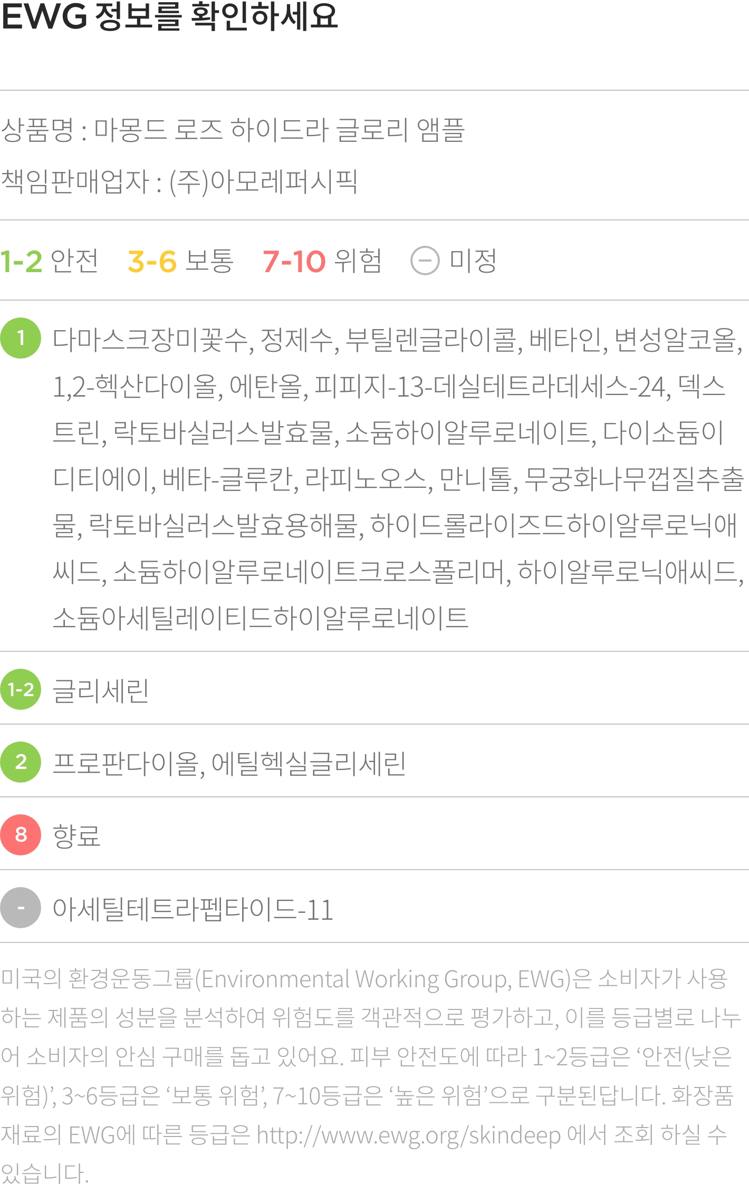This screenshot has height=1194, width=749.
Task: Click the 다마스크장미꽃수 ingredient
Action: [x=150, y=340]
